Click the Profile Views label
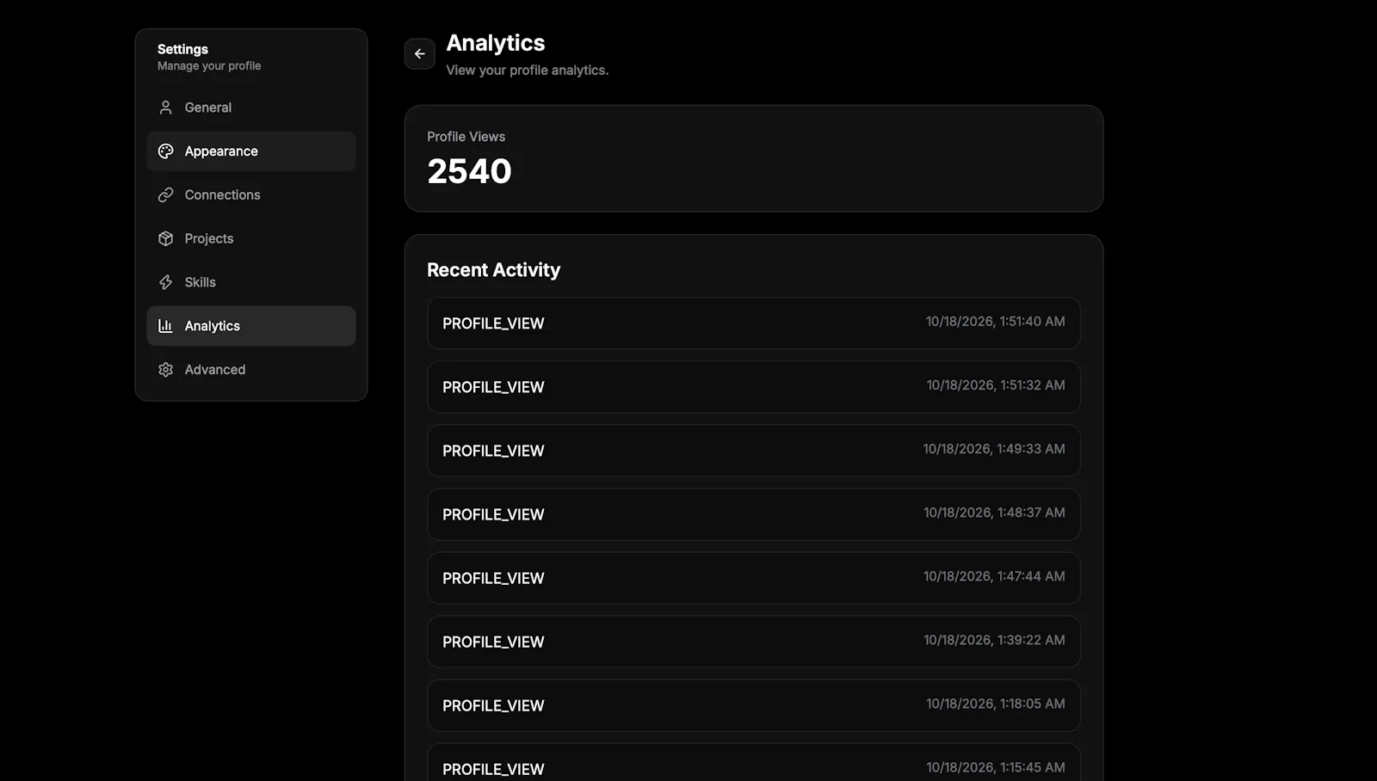 466,137
